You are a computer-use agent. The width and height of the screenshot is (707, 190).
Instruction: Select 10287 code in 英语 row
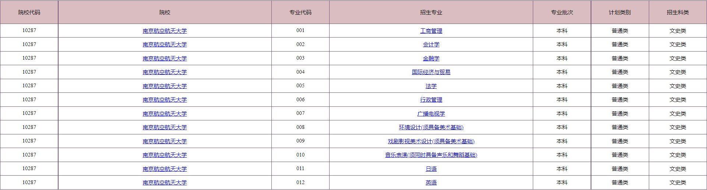click(29, 183)
